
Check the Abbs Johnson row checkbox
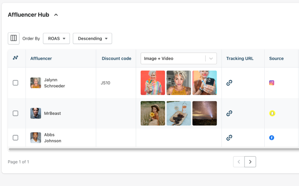[15, 138]
